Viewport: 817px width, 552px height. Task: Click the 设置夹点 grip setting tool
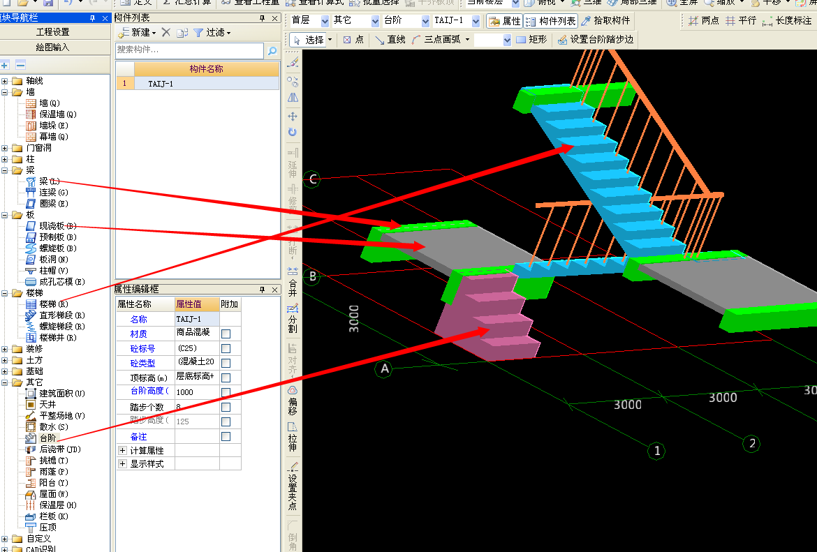[x=293, y=485]
